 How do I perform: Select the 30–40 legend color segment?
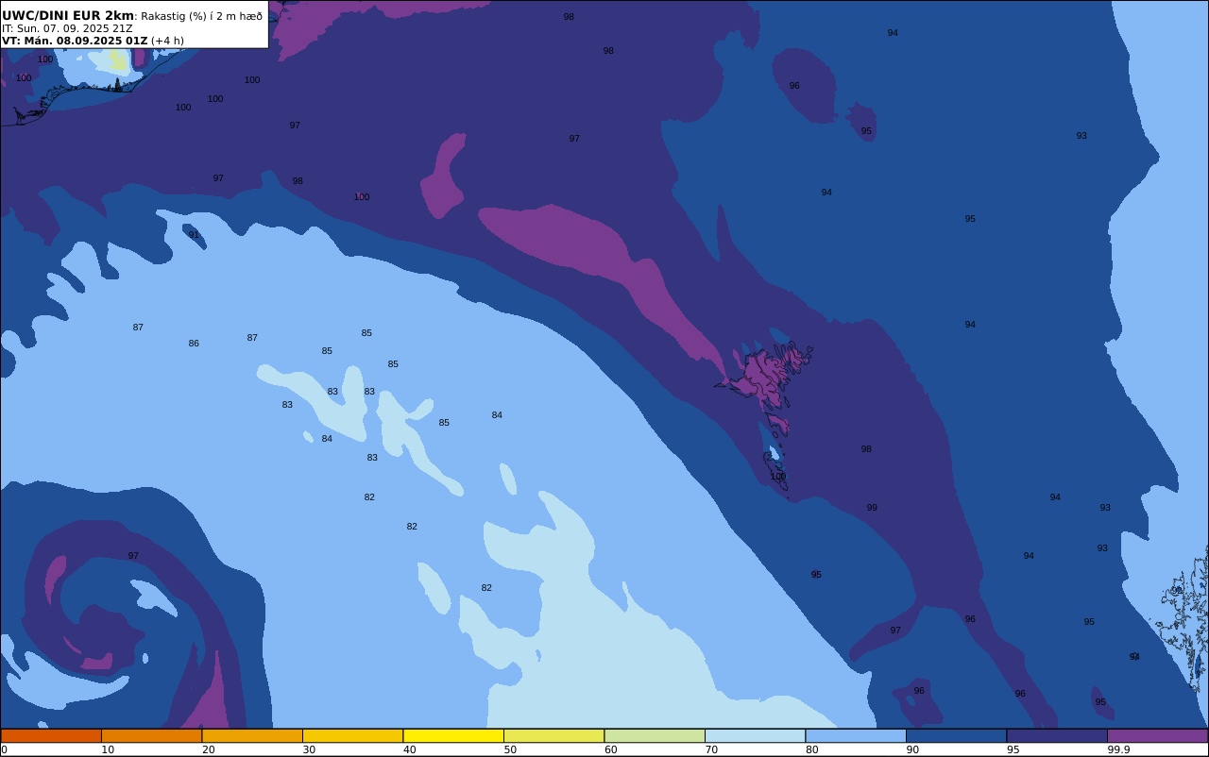(352, 735)
